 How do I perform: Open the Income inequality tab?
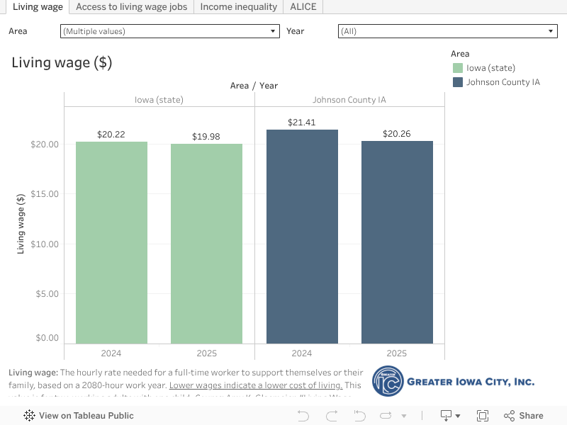[x=239, y=7]
